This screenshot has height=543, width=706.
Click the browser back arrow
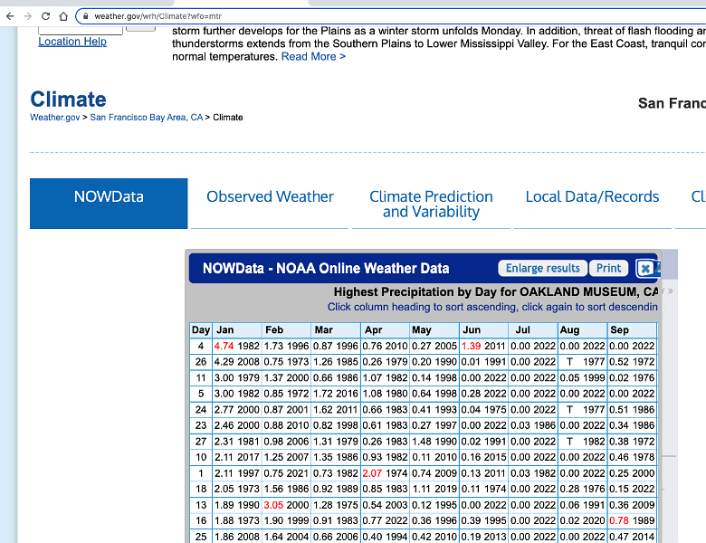click(x=10, y=16)
